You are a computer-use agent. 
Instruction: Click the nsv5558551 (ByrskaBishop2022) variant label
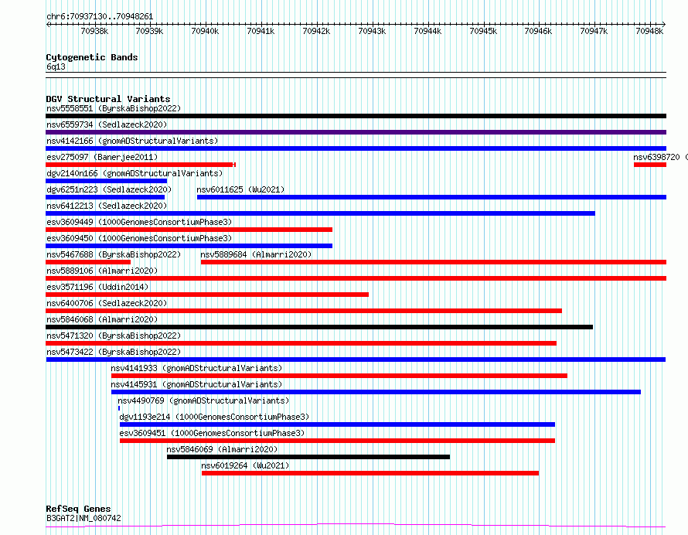click(x=114, y=108)
